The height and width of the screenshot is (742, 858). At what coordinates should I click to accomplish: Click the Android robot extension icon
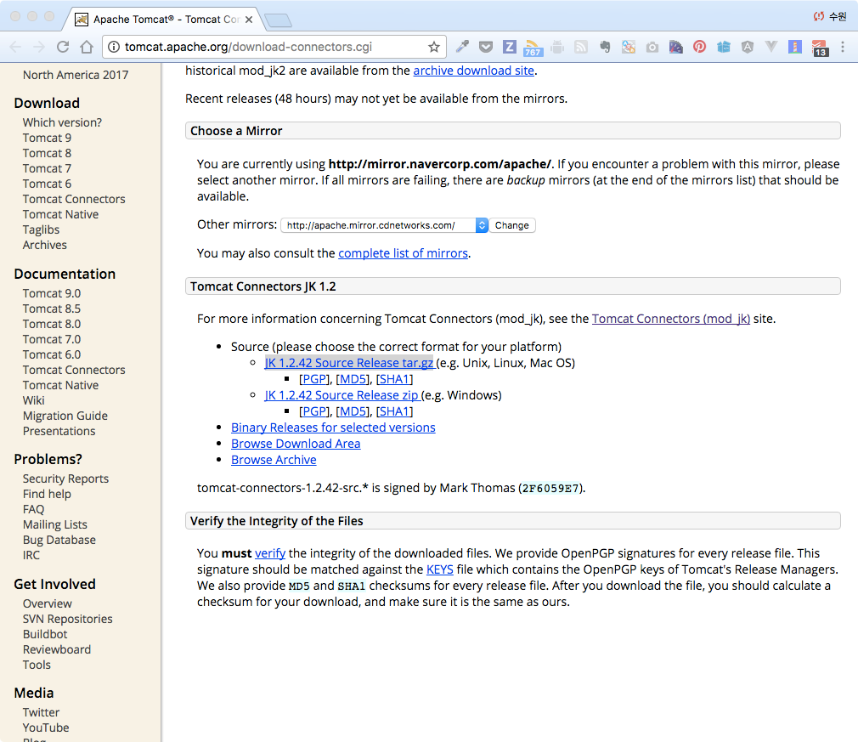pos(557,47)
